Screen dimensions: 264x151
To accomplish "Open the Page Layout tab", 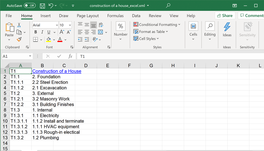I will 88,16.
